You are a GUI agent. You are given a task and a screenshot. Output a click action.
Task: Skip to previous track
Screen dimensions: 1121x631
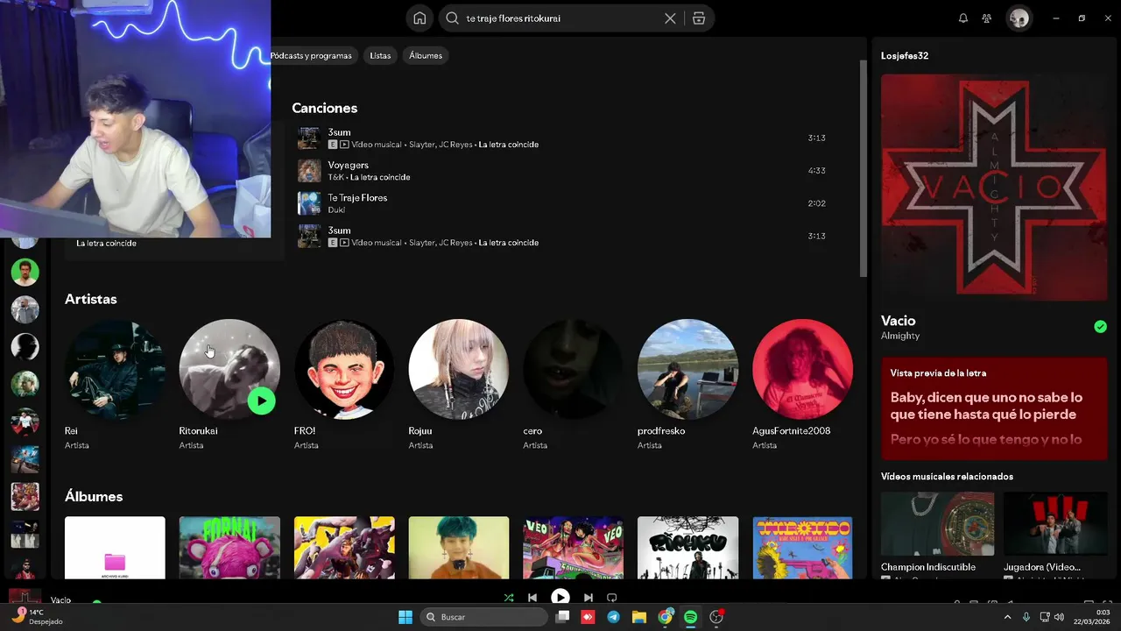pos(532,598)
